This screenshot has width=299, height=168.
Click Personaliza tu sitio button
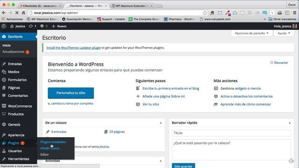click(71, 93)
